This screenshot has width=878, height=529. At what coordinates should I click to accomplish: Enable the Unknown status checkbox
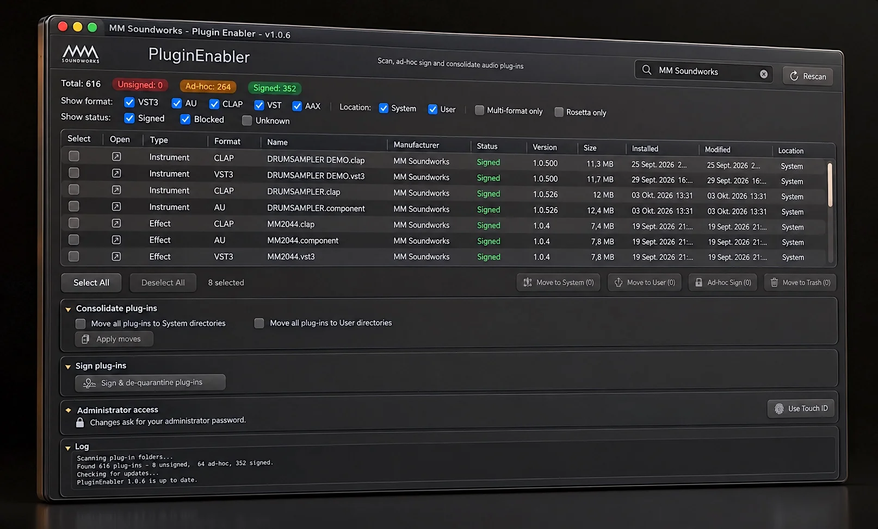tap(247, 121)
